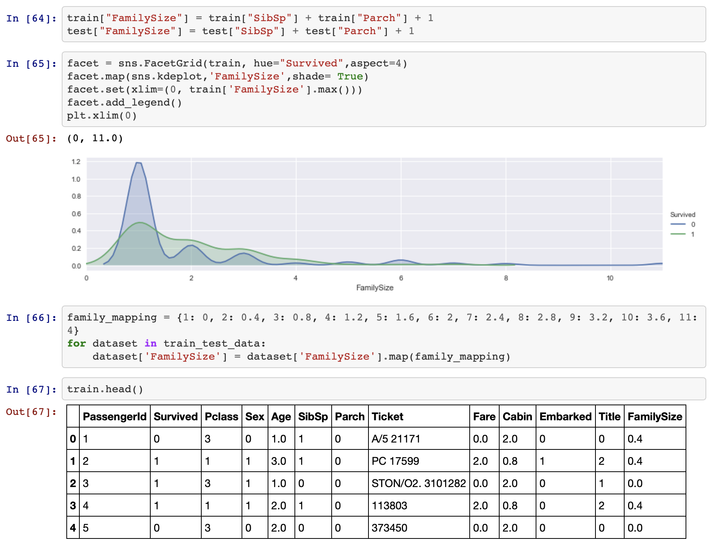Click the In [64]: prompt label
The image size is (717, 545).
31,18
